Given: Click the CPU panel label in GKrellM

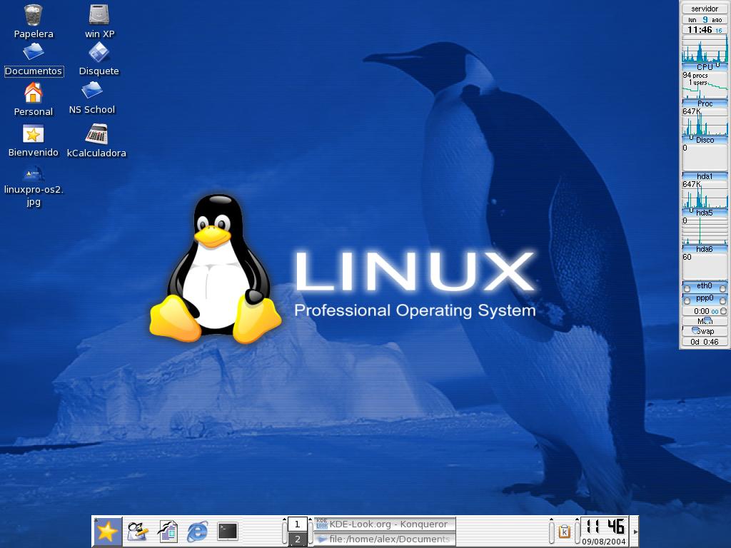Looking at the screenshot, I should point(705,67).
